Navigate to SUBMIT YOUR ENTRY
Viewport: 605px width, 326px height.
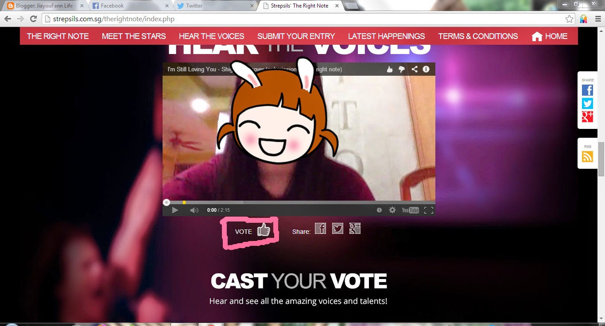pos(296,36)
